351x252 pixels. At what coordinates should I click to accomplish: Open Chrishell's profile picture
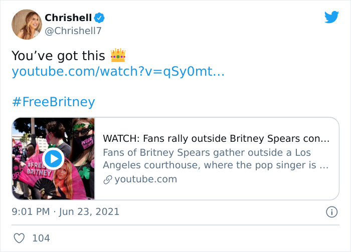tap(27, 25)
